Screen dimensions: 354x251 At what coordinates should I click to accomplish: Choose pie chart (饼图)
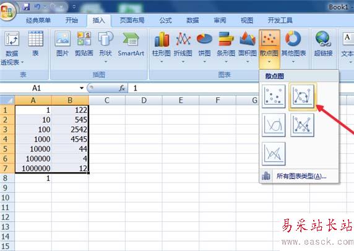tap(205, 47)
